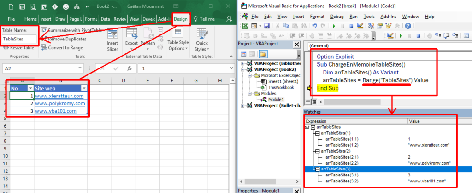Open the Table Style Options dropdown

click(177, 45)
